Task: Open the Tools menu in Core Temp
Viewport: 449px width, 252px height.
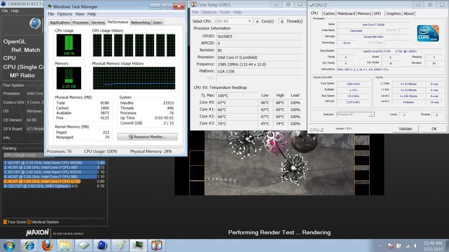Action: pos(225,12)
